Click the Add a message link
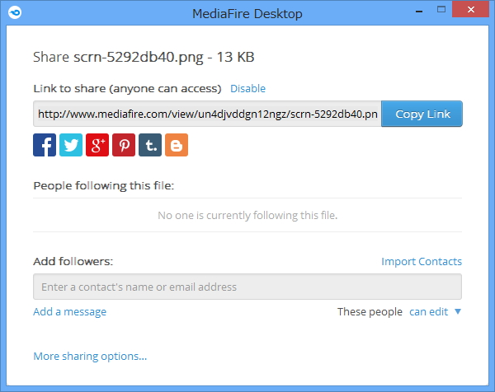This screenshot has width=495, height=392. tap(69, 312)
